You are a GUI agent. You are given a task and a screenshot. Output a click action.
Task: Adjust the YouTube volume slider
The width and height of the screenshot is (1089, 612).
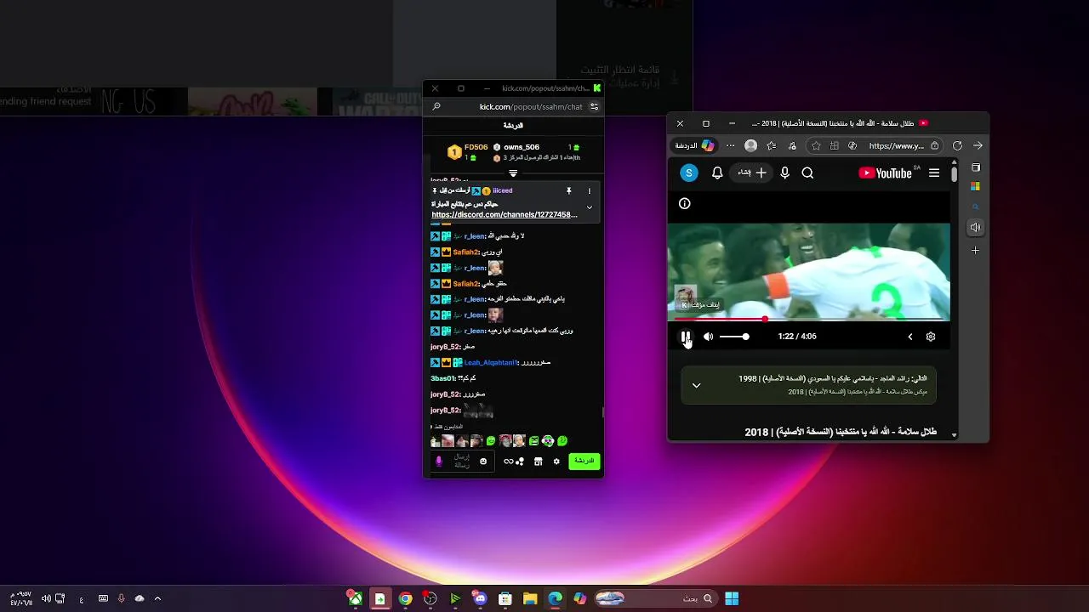(735, 337)
